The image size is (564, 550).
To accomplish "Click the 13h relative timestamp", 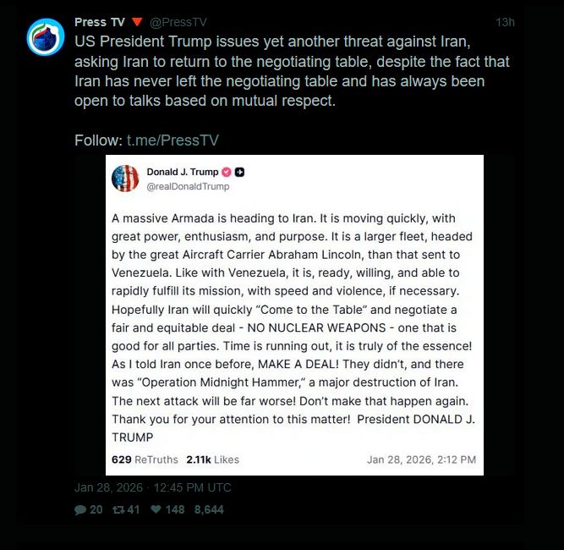I will click(505, 22).
